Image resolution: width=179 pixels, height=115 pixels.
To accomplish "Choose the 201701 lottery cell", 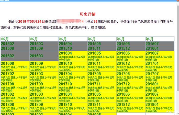I will tap(160, 66).
